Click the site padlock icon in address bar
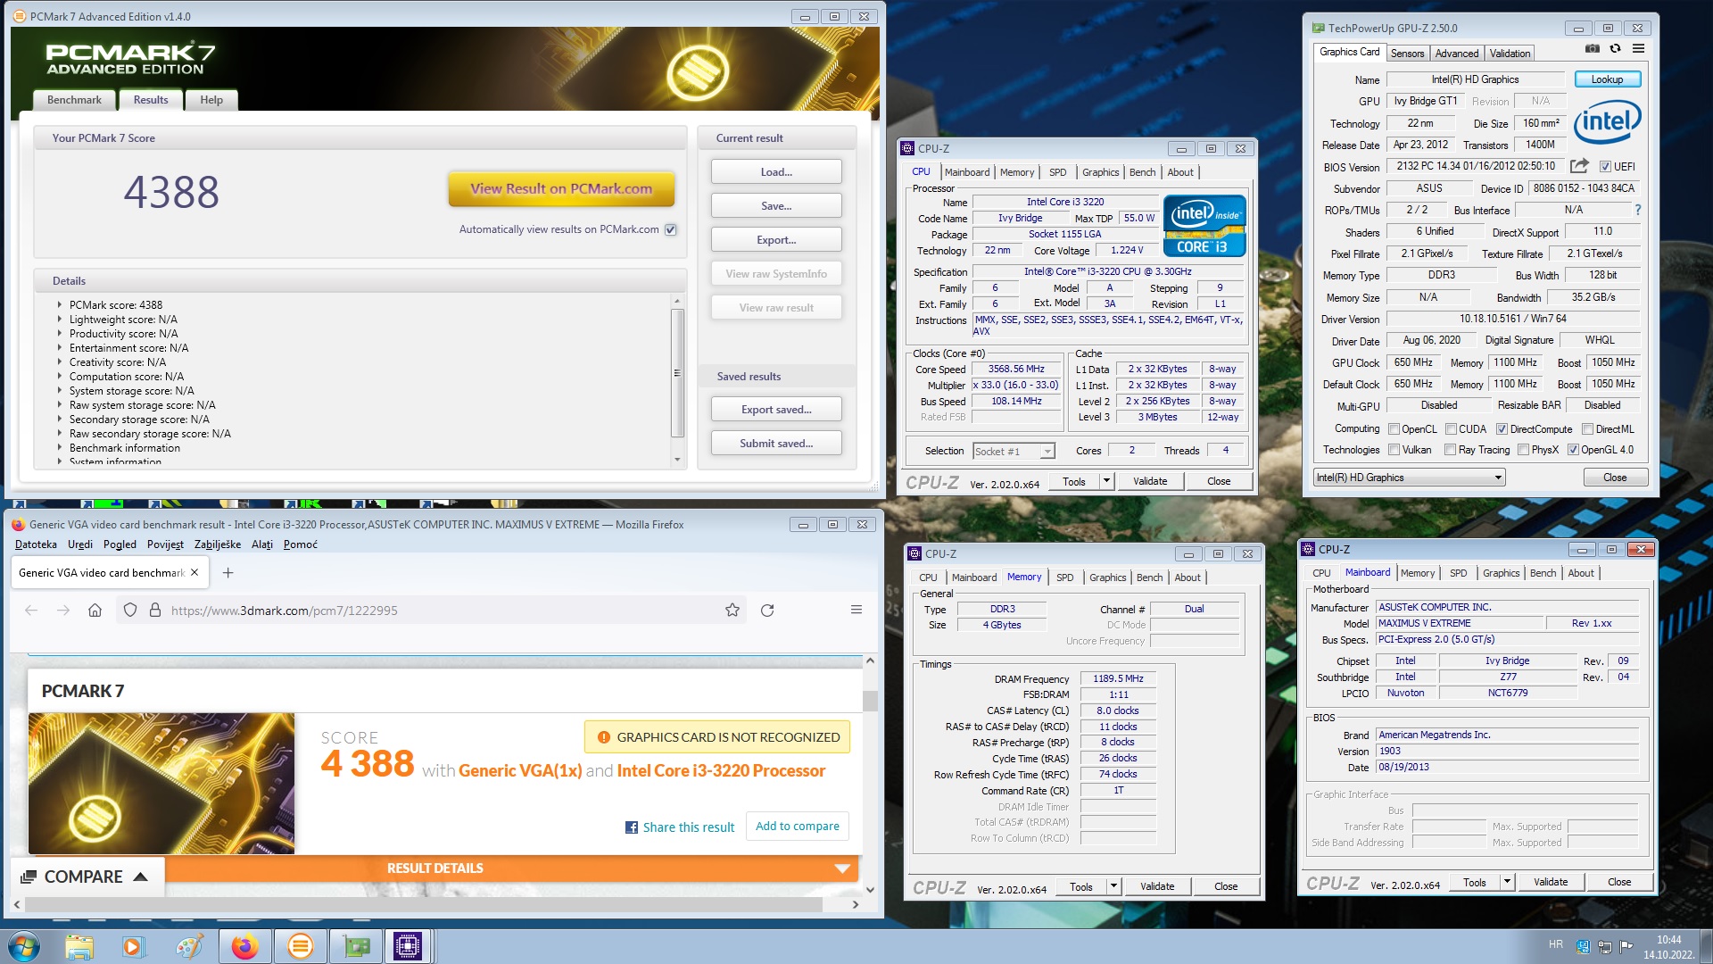 (154, 611)
